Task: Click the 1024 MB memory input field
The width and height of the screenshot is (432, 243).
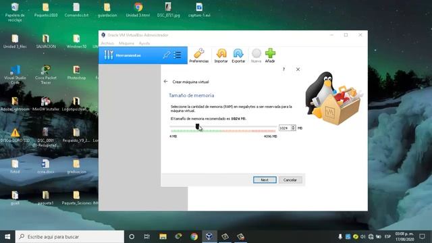Action: click(285, 128)
